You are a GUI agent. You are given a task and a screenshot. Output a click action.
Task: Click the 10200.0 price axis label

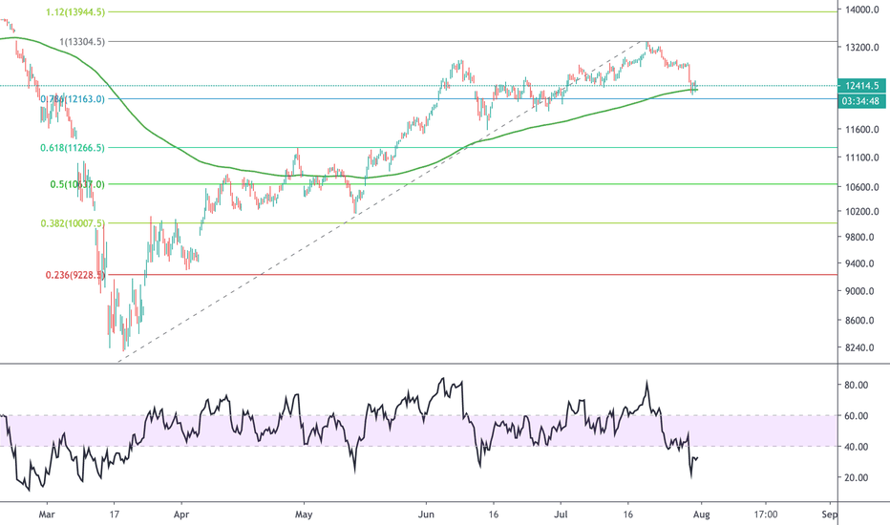[862, 212]
